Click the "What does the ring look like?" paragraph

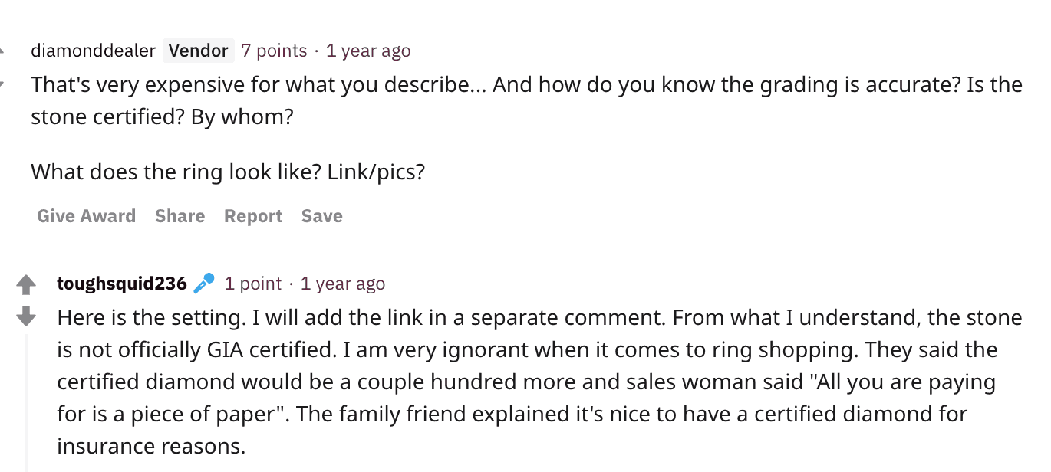[x=228, y=171]
